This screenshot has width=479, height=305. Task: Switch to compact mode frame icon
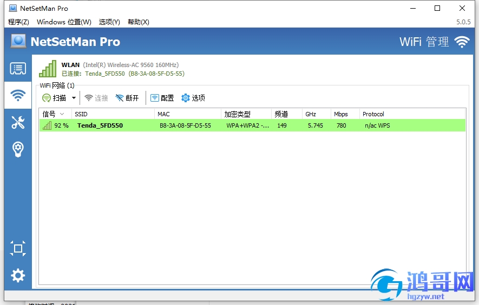coord(18,248)
